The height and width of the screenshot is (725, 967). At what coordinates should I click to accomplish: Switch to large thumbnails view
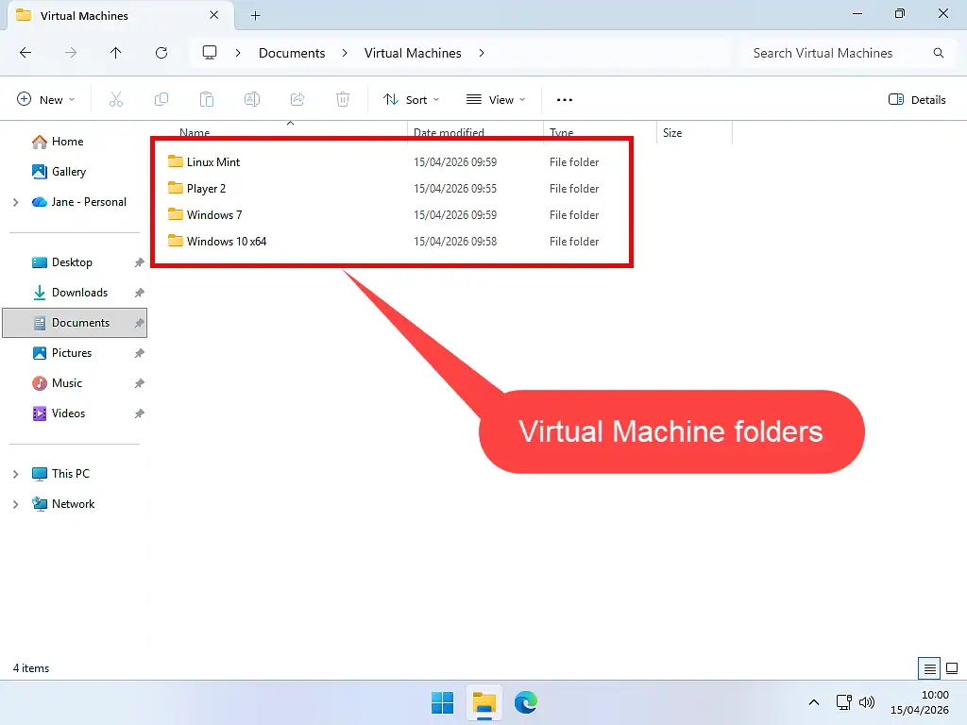click(951, 667)
